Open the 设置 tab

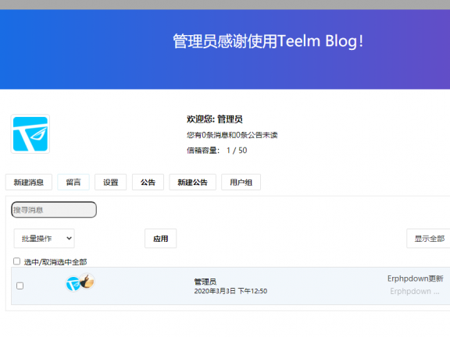point(110,182)
